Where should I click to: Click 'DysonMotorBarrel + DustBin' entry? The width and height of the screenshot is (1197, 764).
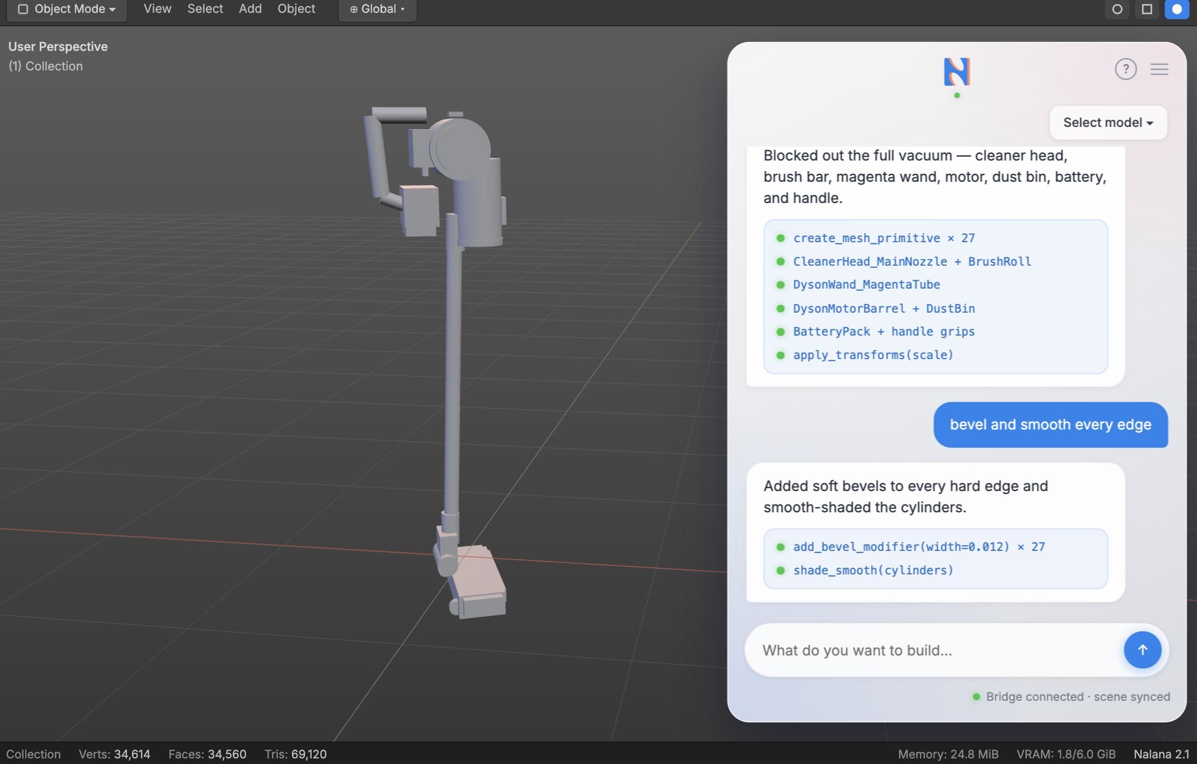tap(884, 308)
